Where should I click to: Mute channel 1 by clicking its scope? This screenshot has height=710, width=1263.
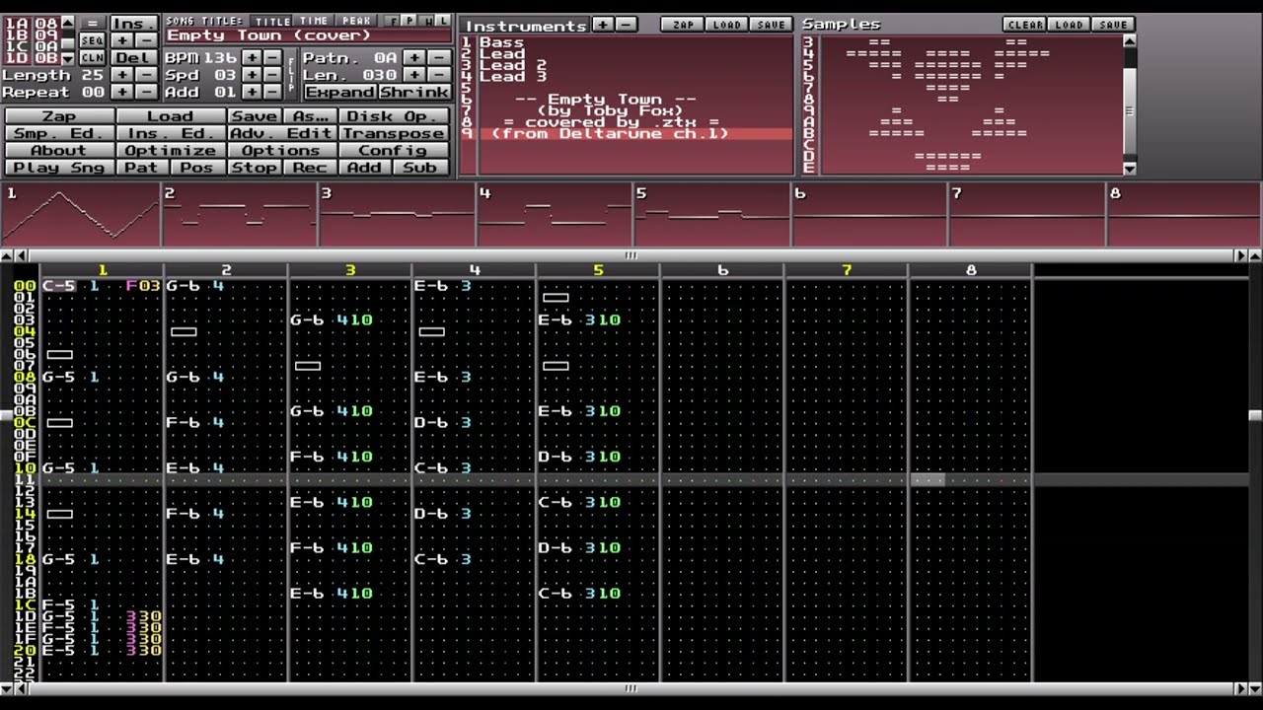click(80, 215)
